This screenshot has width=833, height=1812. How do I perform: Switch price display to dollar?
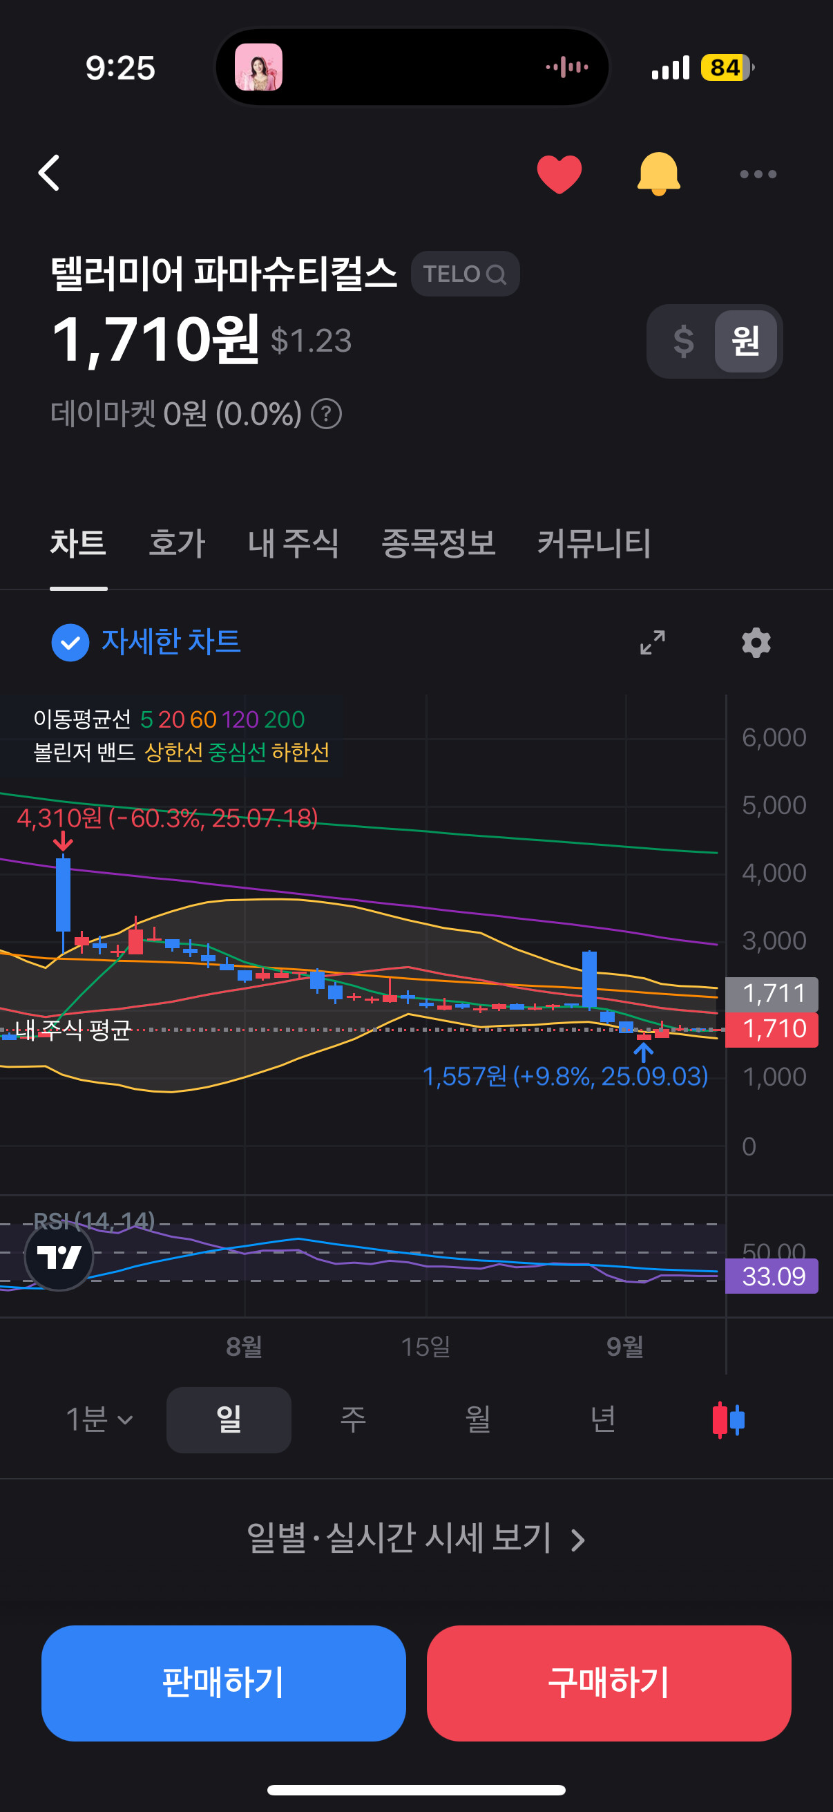pyautogui.click(x=682, y=341)
